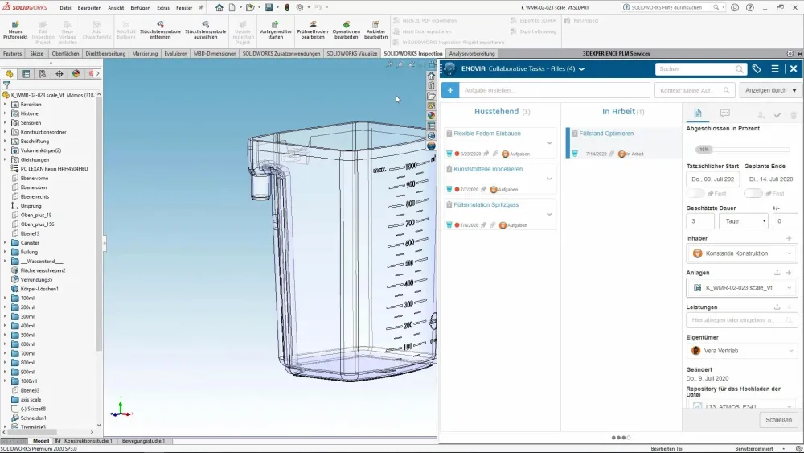Click the Schließen button

(778, 420)
